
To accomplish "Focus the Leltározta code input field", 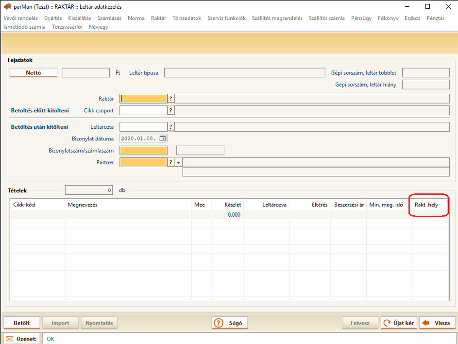I will point(143,127).
